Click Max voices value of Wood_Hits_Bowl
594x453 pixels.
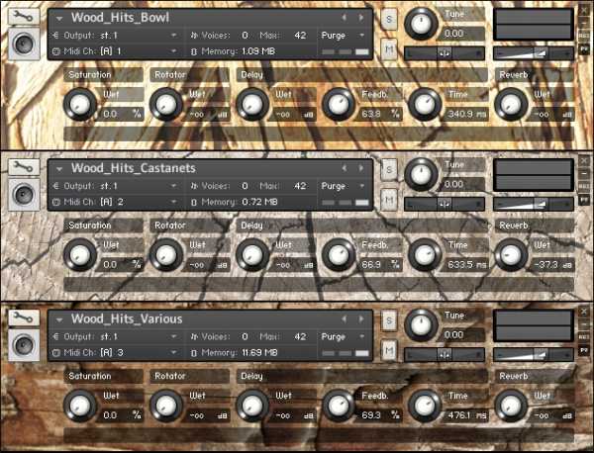[x=300, y=36]
